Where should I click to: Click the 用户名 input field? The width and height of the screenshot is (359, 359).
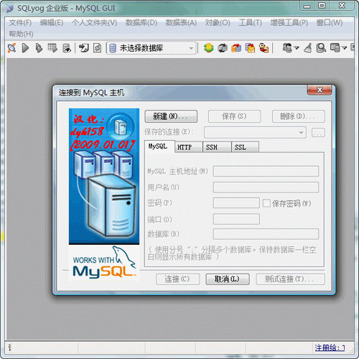pyautogui.click(x=266, y=187)
